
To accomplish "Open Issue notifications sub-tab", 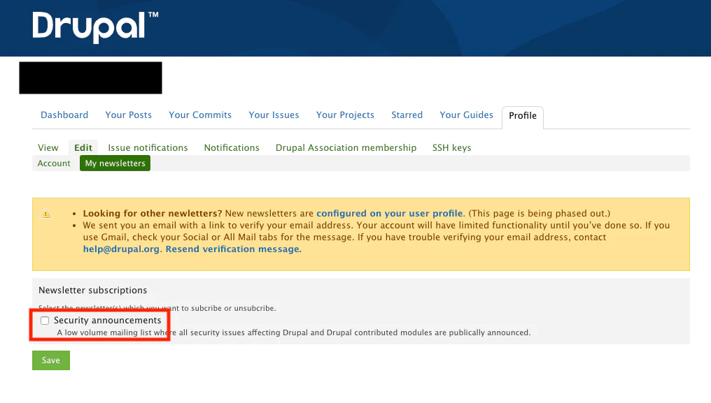I will (x=148, y=147).
